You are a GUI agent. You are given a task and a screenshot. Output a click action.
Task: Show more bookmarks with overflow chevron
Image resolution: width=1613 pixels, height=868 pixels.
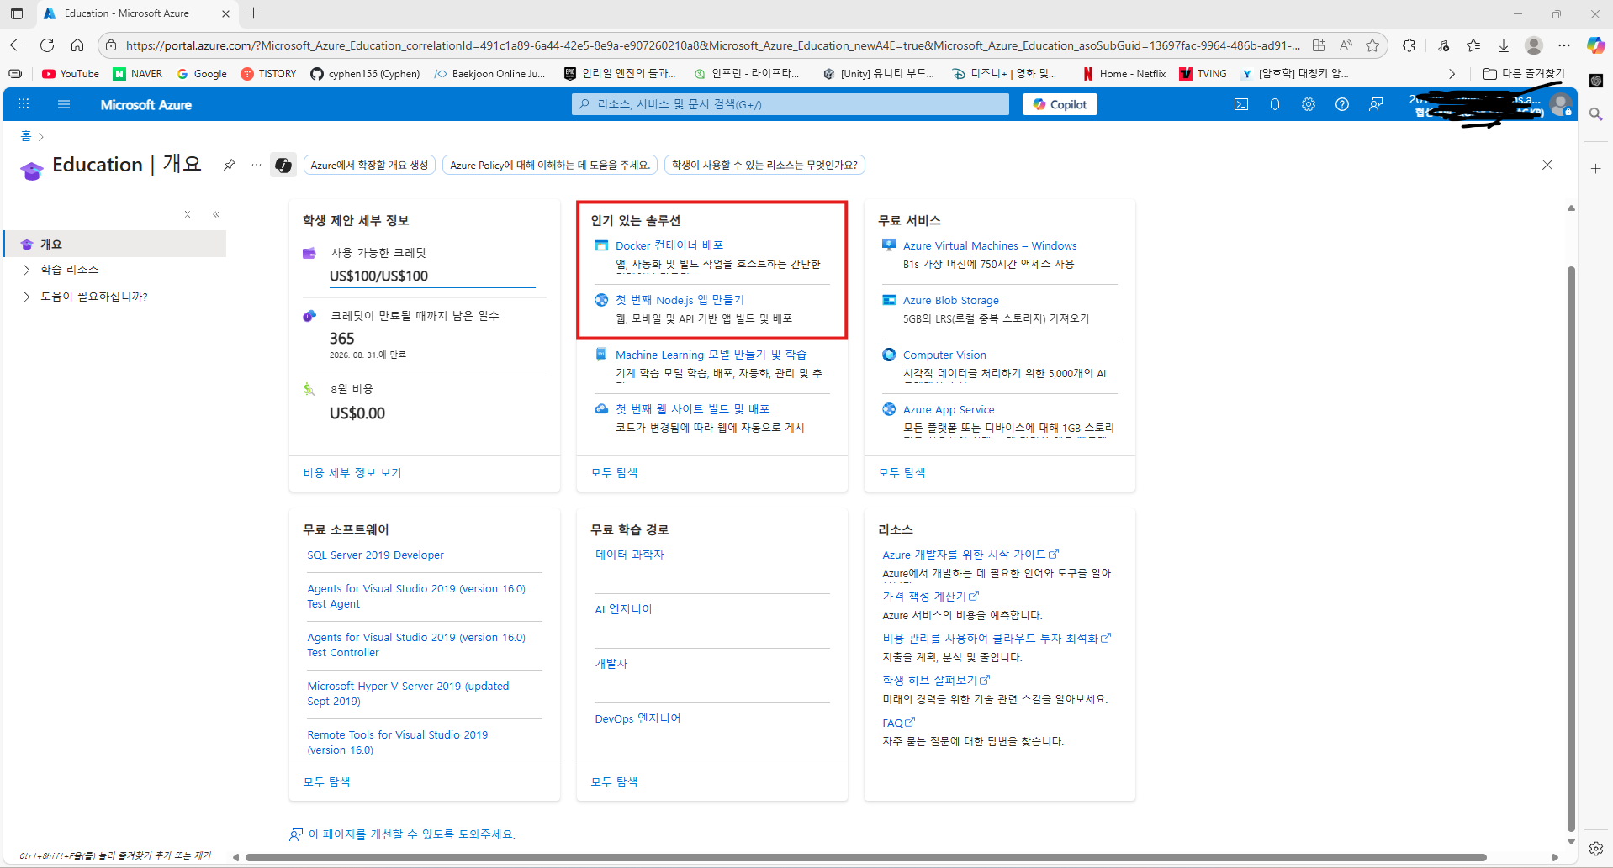tap(1452, 74)
